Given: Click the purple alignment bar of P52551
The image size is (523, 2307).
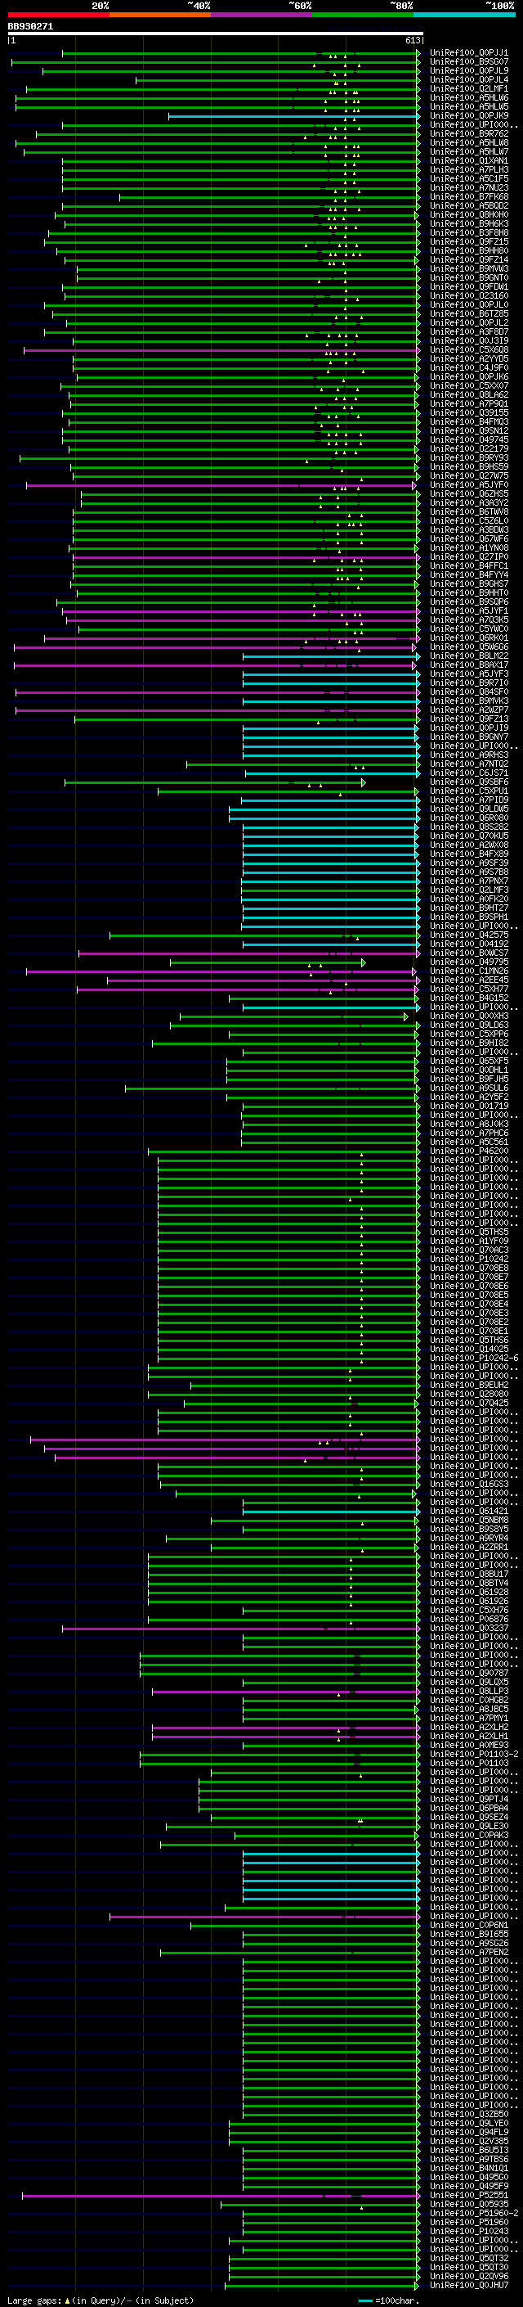Looking at the screenshot, I should coord(220,2196).
